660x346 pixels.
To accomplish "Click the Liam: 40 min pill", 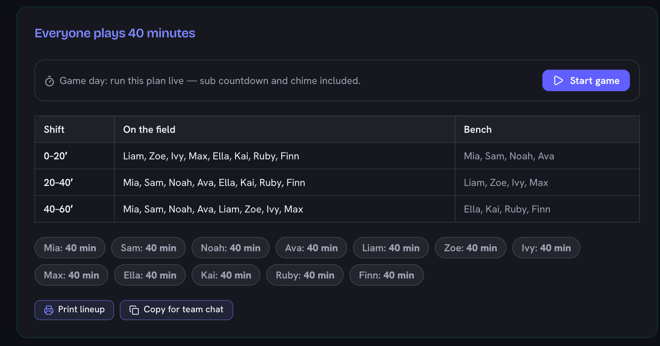I will pyautogui.click(x=391, y=248).
